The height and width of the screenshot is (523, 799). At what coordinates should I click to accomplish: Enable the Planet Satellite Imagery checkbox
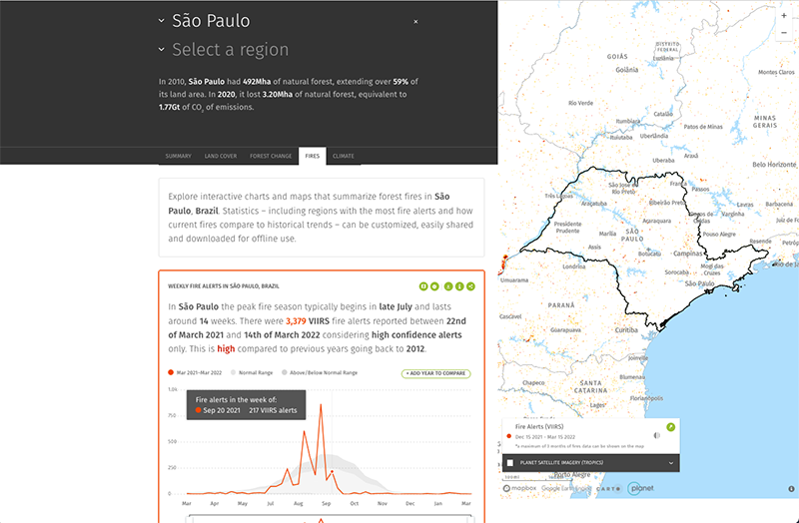(x=510, y=463)
